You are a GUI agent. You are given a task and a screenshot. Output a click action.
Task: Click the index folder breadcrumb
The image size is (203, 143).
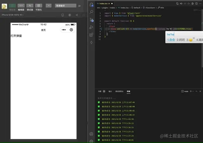point(113,8)
